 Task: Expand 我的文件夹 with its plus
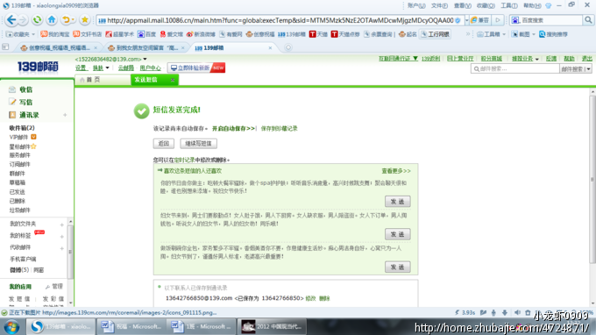click(62, 225)
